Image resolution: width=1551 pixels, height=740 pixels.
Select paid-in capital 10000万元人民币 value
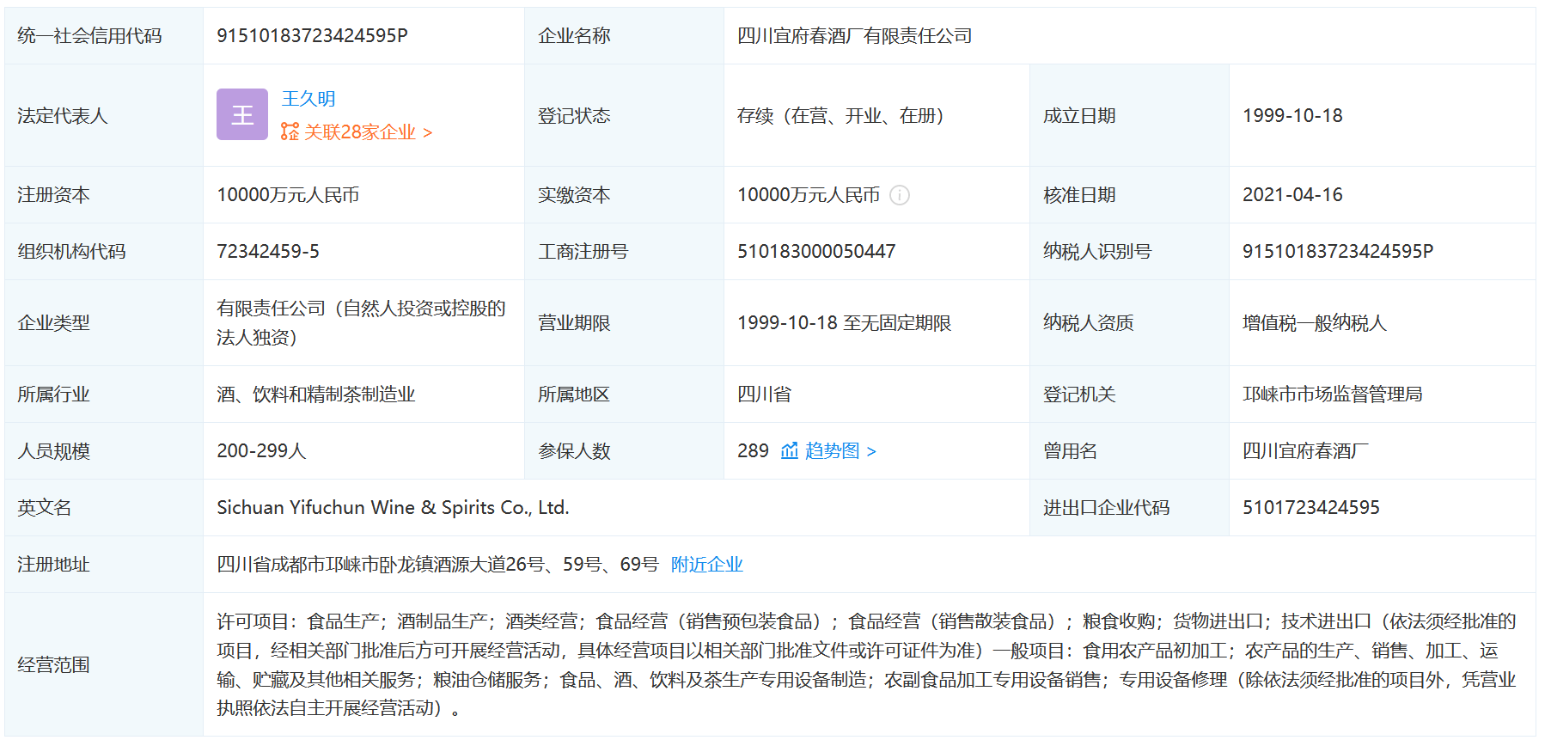pyautogui.click(x=809, y=195)
